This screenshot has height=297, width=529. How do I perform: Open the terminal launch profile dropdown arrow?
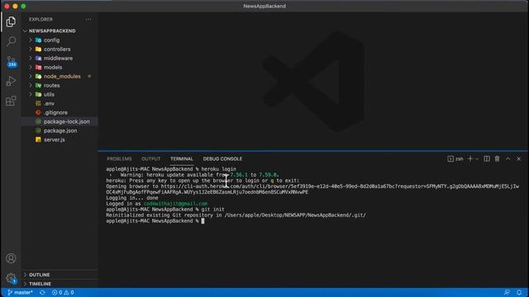click(477, 159)
